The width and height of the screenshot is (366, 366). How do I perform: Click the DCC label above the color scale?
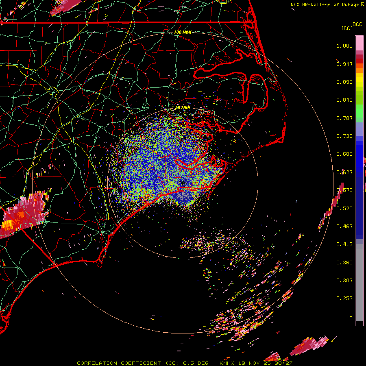[357, 24]
